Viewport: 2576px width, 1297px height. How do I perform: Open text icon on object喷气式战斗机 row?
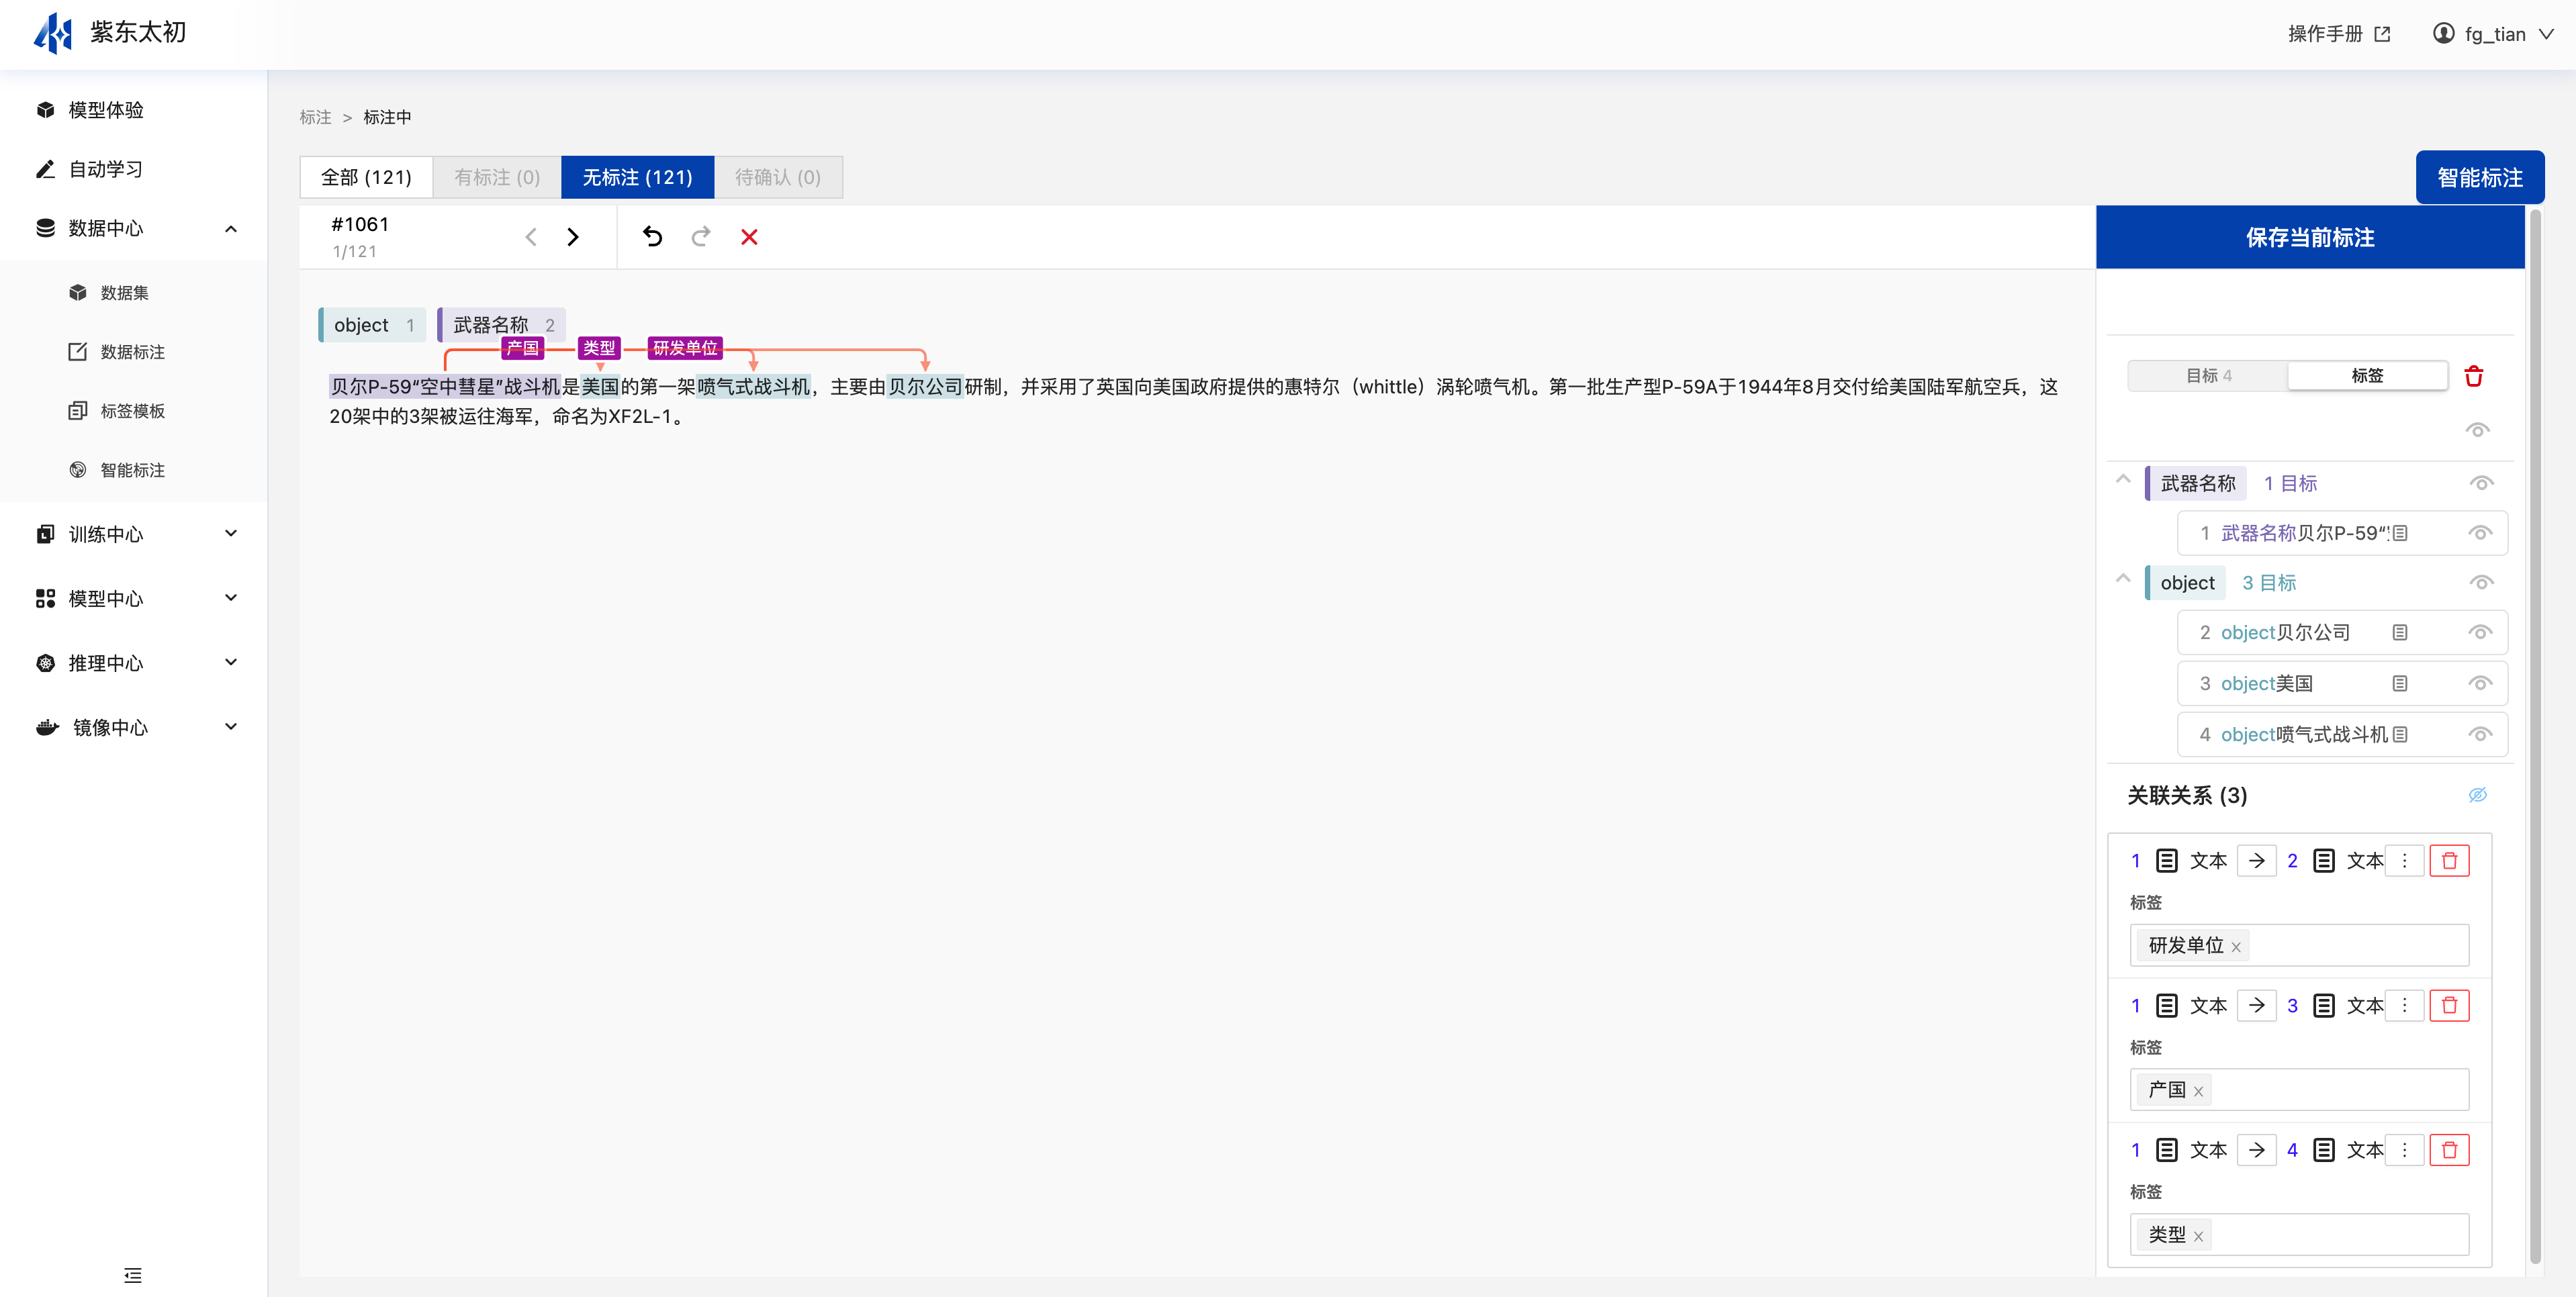point(2400,735)
